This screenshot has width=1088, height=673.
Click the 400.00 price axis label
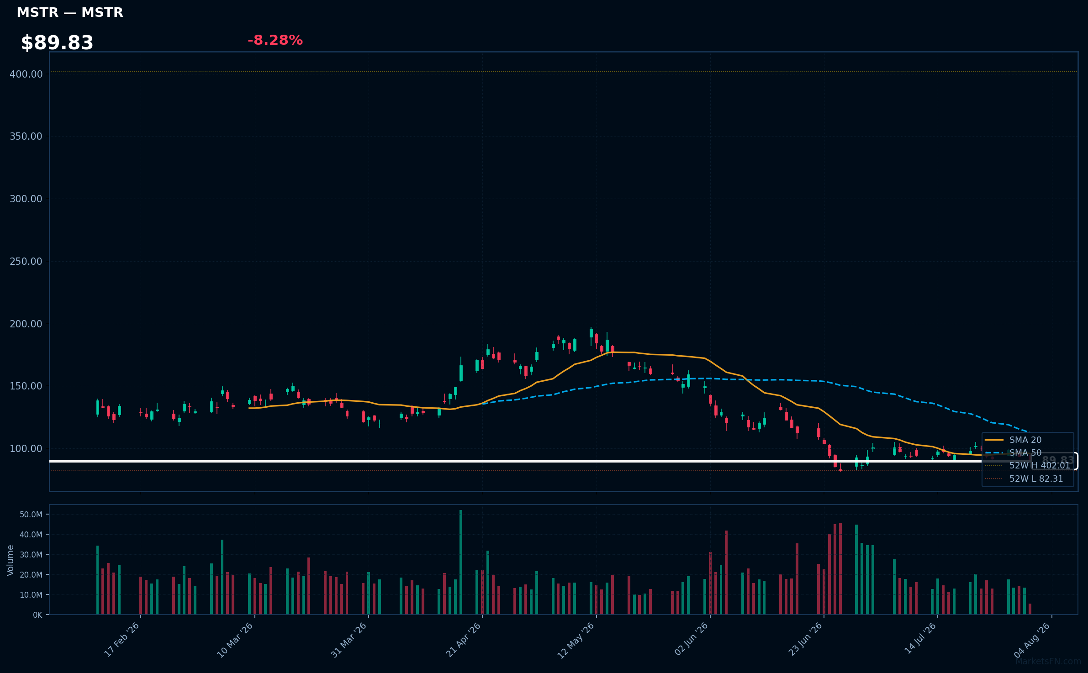coord(26,74)
